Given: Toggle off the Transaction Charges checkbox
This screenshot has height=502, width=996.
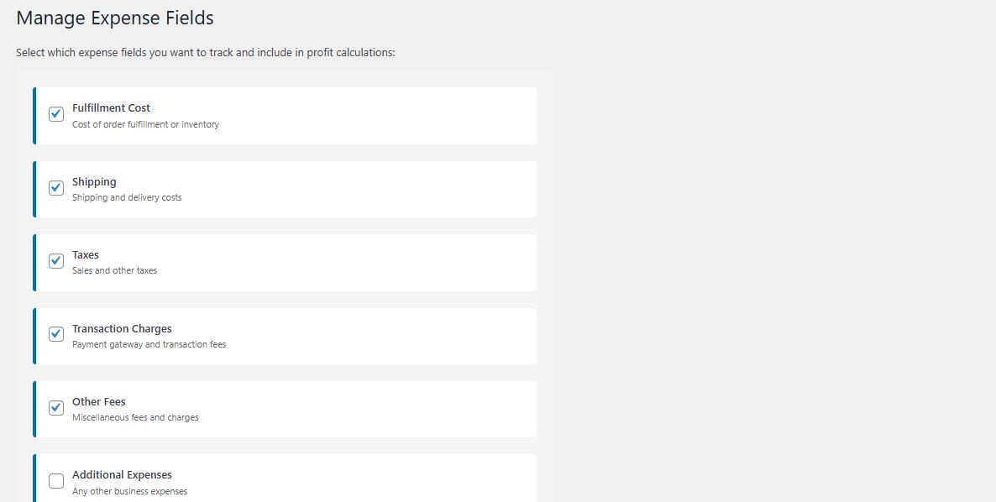Looking at the screenshot, I should tap(55, 333).
